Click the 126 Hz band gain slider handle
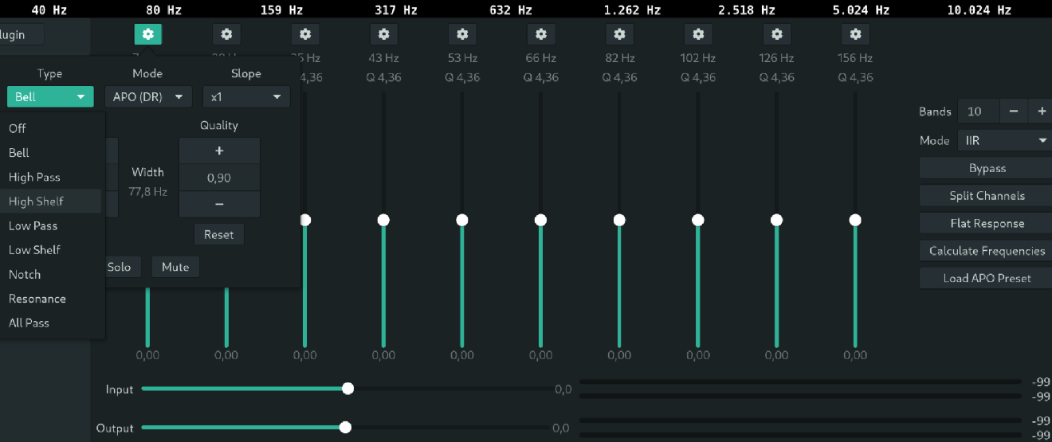1052x442 pixels. pyautogui.click(x=777, y=220)
